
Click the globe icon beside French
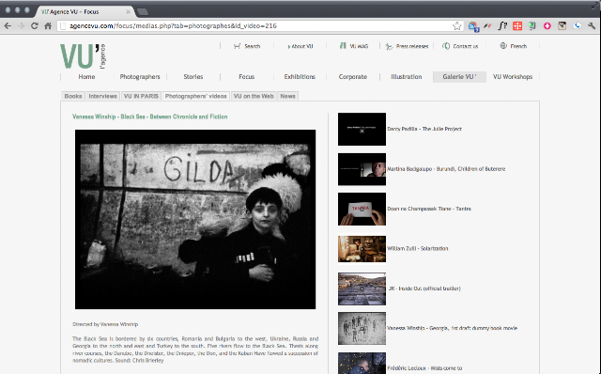[503, 46]
